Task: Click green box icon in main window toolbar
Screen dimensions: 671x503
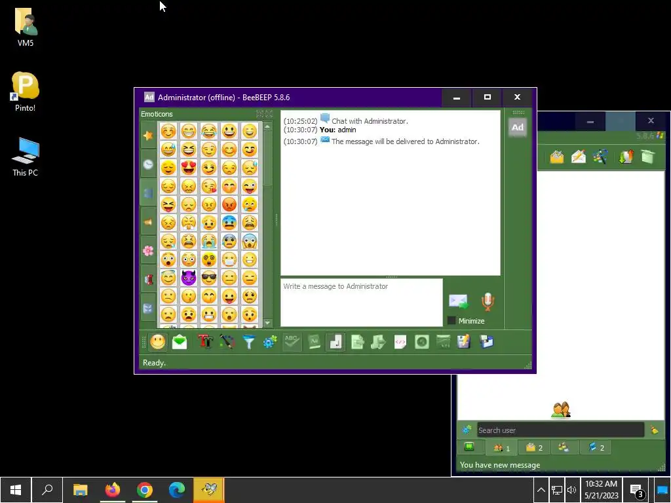Action: tap(648, 157)
